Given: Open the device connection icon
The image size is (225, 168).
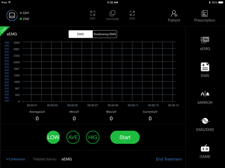Looking at the screenshot, I should [12, 15].
